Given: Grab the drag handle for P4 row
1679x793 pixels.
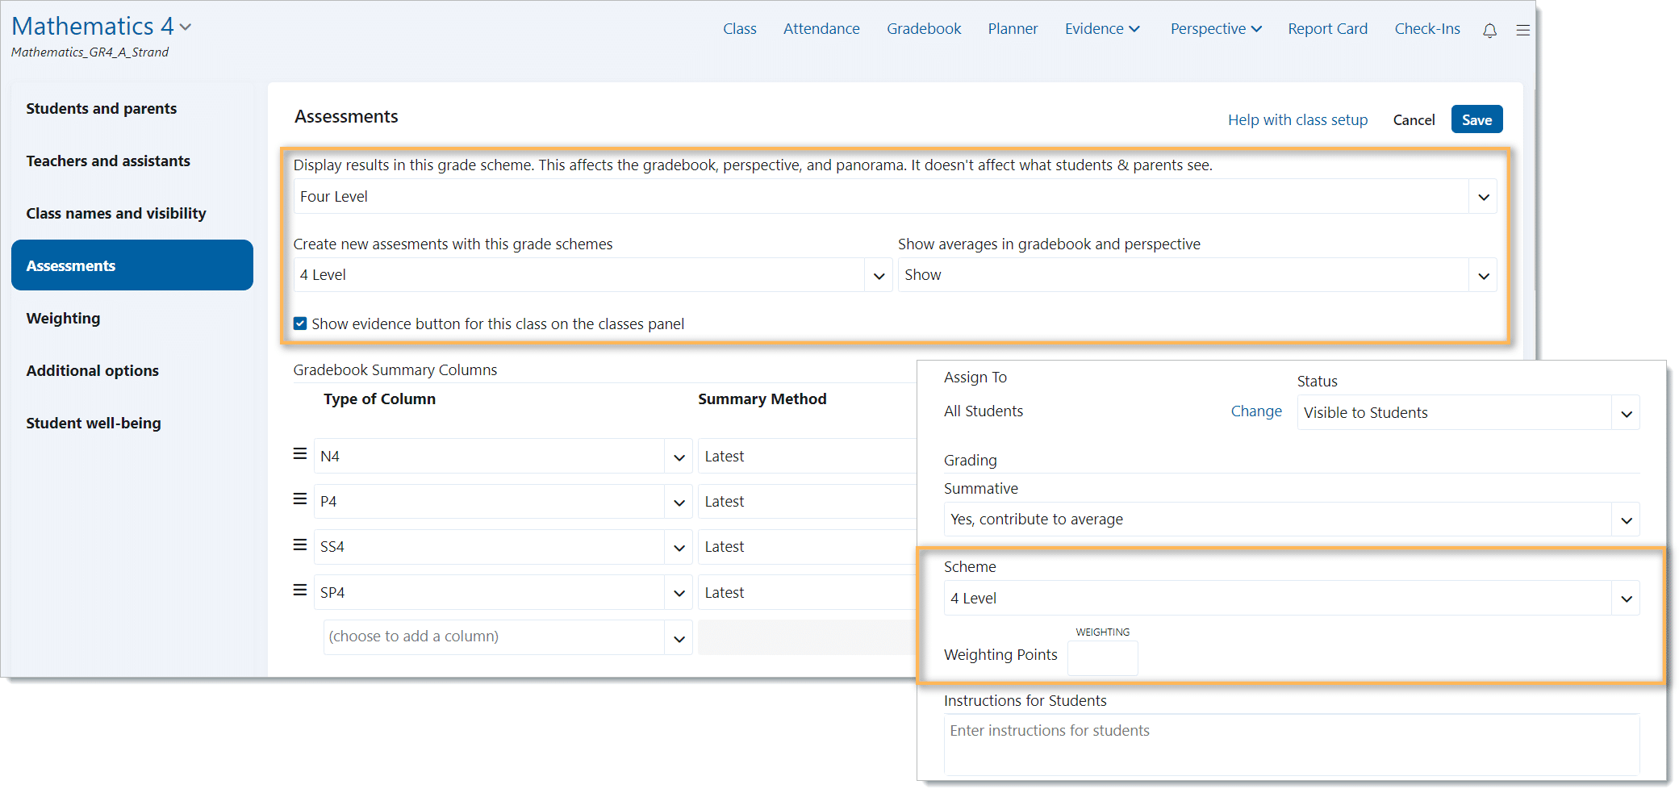Looking at the screenshot, I should [299, 499].
